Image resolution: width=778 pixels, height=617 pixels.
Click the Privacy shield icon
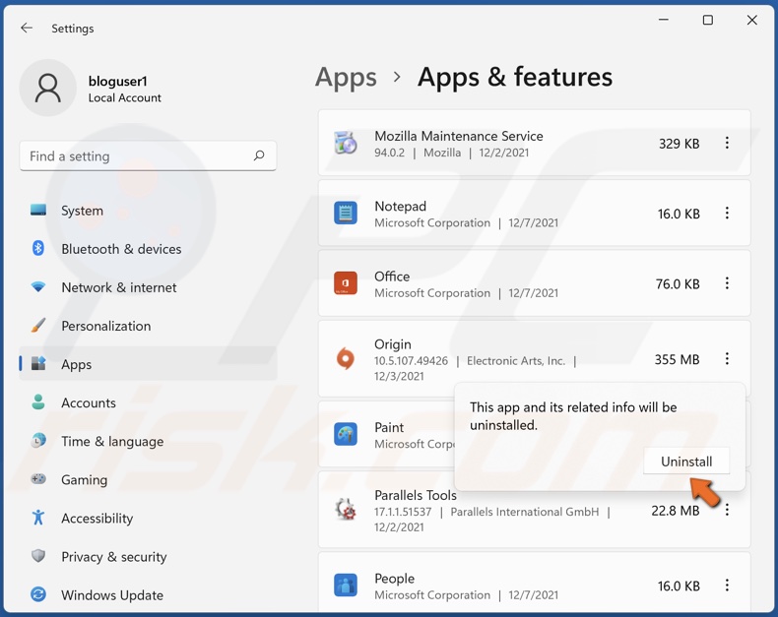click(38, 556)
